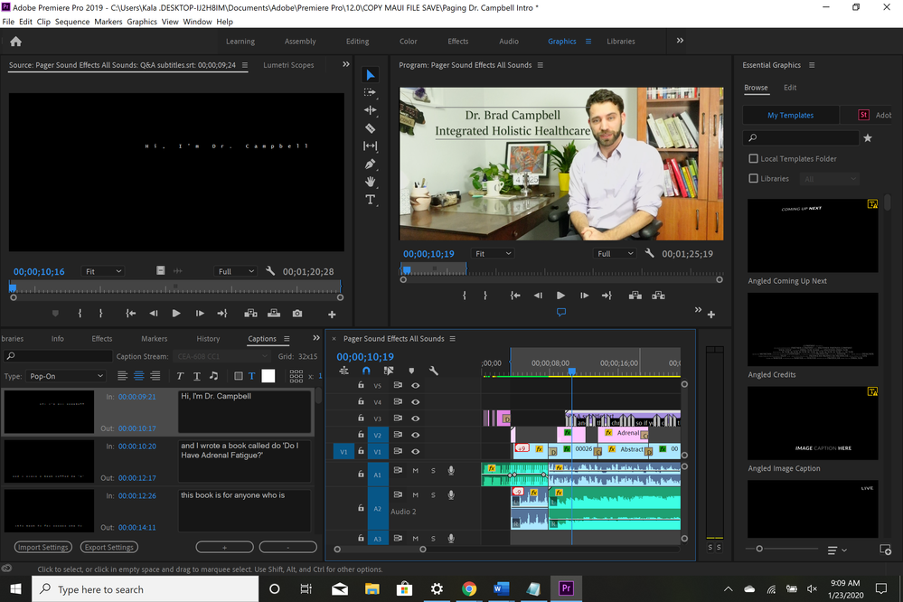Image resolution: width=903 pixels, height=602 pixels.
Task: Click the Home icon in workspace bar
Action: (x=15, y=42)
